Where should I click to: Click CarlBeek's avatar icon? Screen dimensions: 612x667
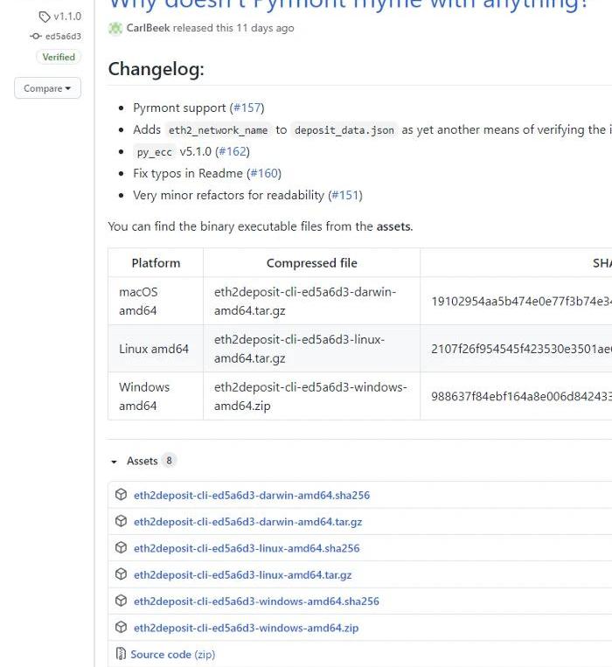(115, 28)
